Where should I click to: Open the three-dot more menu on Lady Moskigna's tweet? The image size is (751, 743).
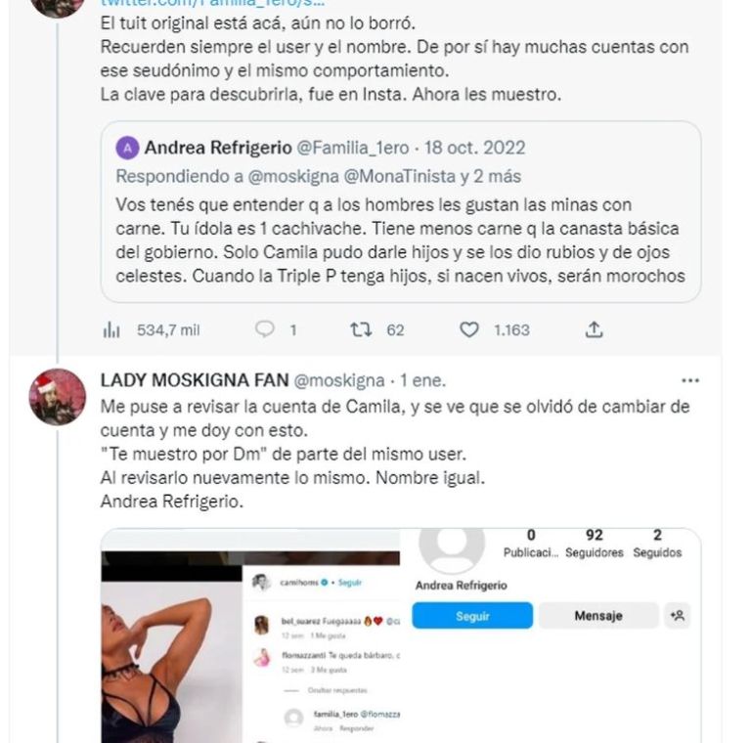pos(690,380)
